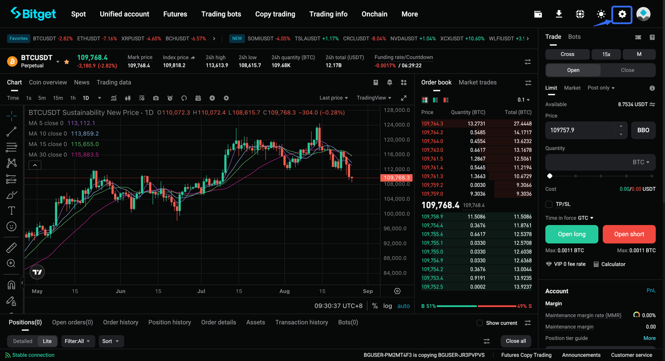The height and width of the screenshot is (361, 665).
Task: Open the Post only dropdown
Action: point(601,88)
